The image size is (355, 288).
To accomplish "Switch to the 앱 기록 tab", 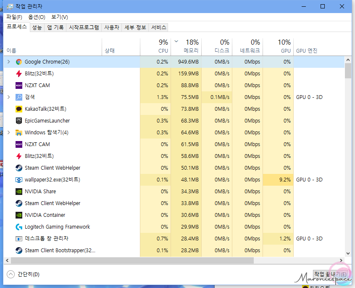I will click(55, 27).
